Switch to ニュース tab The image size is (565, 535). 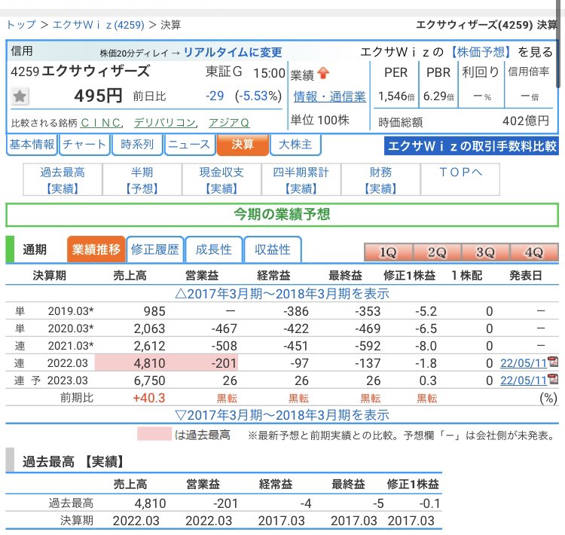tap(190, 145)
